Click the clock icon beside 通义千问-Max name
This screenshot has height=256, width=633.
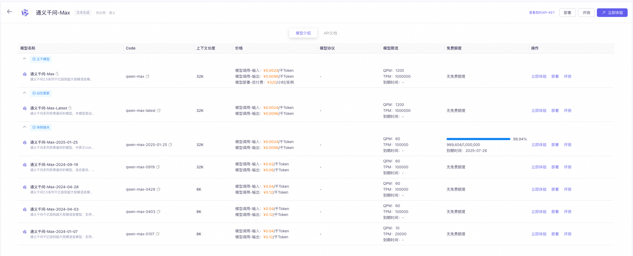[x=57, y=74]
